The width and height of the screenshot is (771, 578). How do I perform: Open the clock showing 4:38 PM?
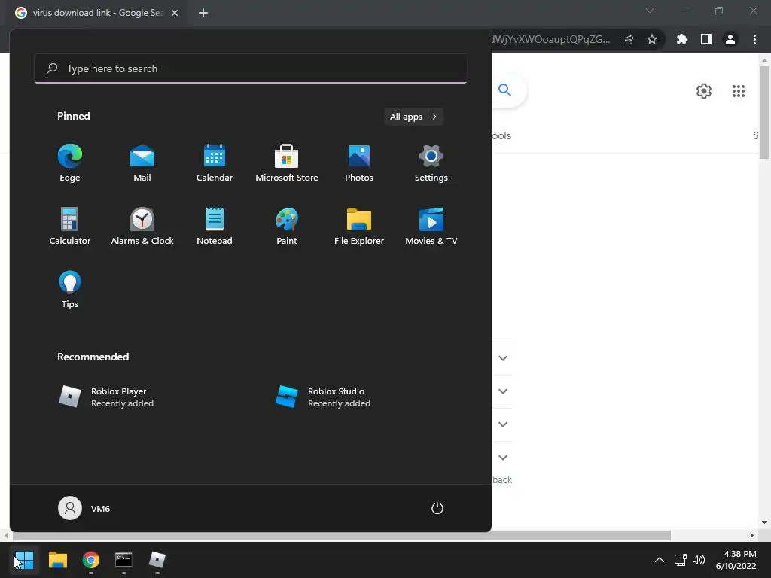coord(736,560)
